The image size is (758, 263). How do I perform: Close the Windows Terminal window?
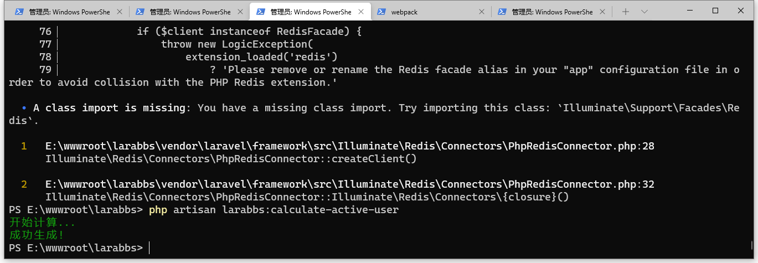coord(741,11)
